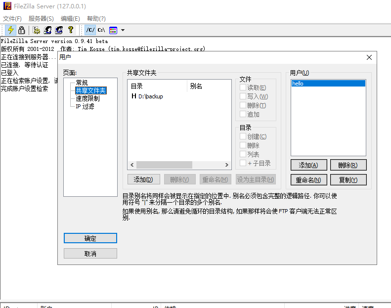
Task: Click 添加(A) to add a user
Action: tap(309, 165)
